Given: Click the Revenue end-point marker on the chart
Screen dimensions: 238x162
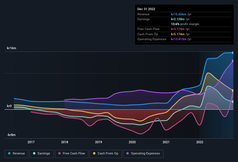Looking at the screenshot, I should [x=233, y=53].
